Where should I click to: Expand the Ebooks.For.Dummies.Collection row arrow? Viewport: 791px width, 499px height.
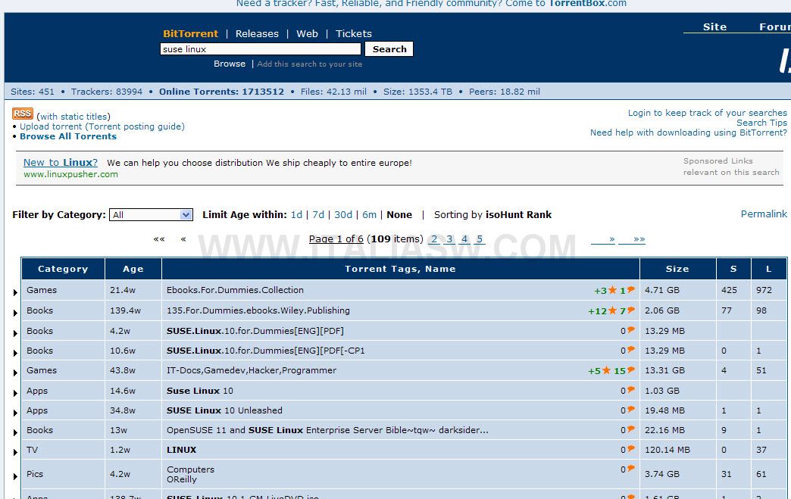tap(15, 292)
